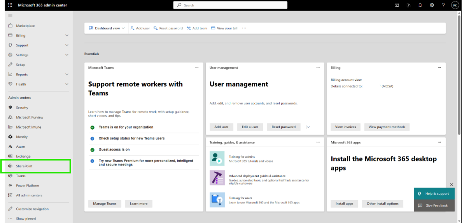Open the help question mark icon
The height and width of the screenshot is (223, 462).
click(443, 5)
